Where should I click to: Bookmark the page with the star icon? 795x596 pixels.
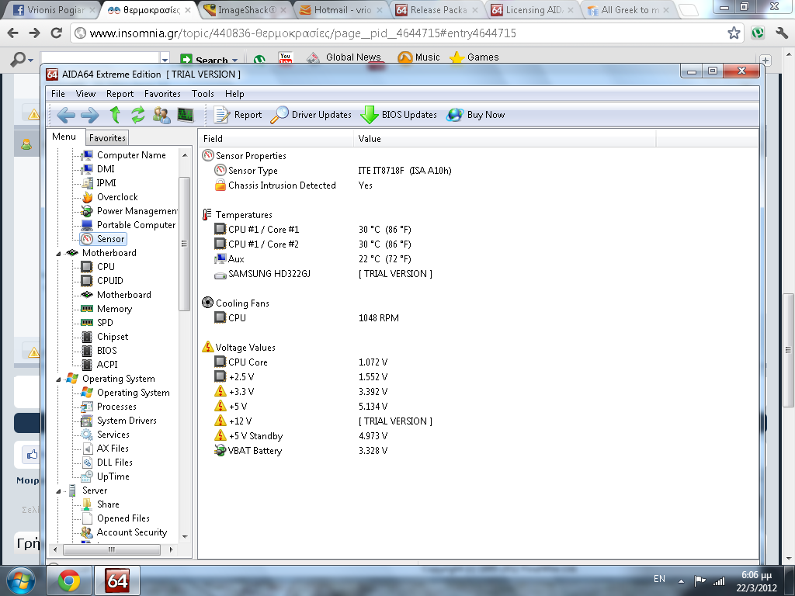734,33
